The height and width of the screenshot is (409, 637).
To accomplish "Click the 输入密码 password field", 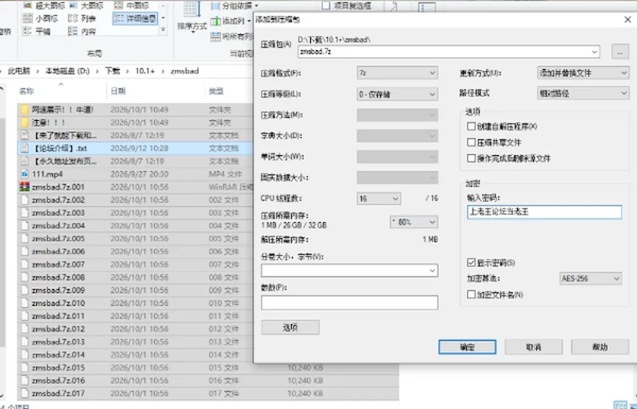I will [544, 212].
